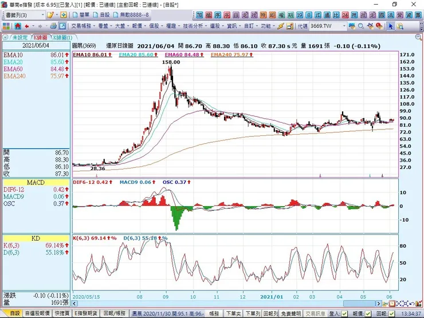Click the chart scrollbar right arrow

[x=379, y=304]
